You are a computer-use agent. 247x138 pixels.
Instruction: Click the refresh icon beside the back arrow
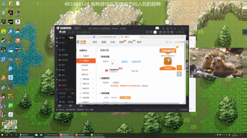[x=72, y=32]
